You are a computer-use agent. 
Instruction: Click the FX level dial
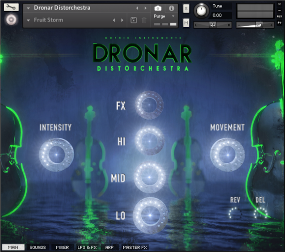pyautogui.click(x=149, y=105)
